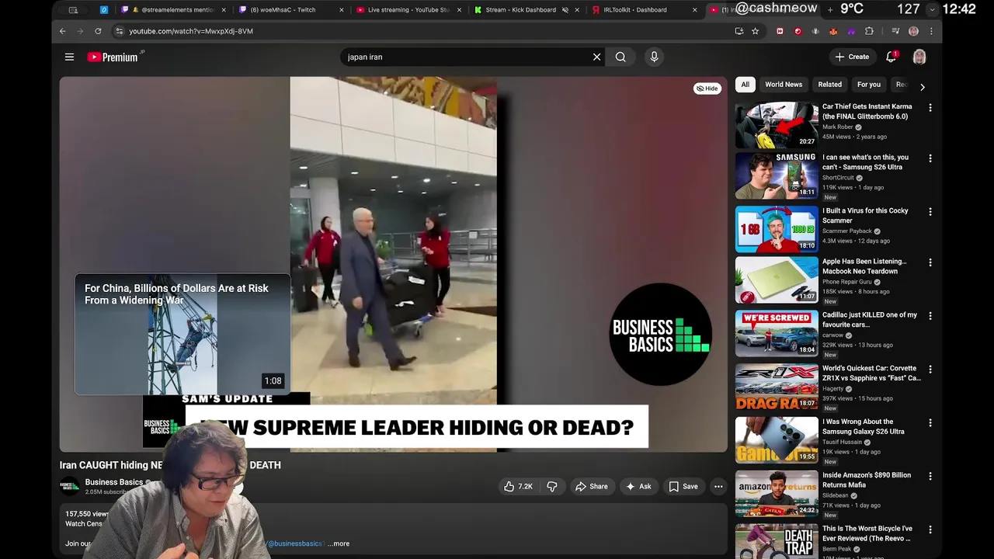Image resolution: width=994 pixels, height=559 pixels.
Task: Open options for Corvette ZR1X video
Action: point(930,370)
